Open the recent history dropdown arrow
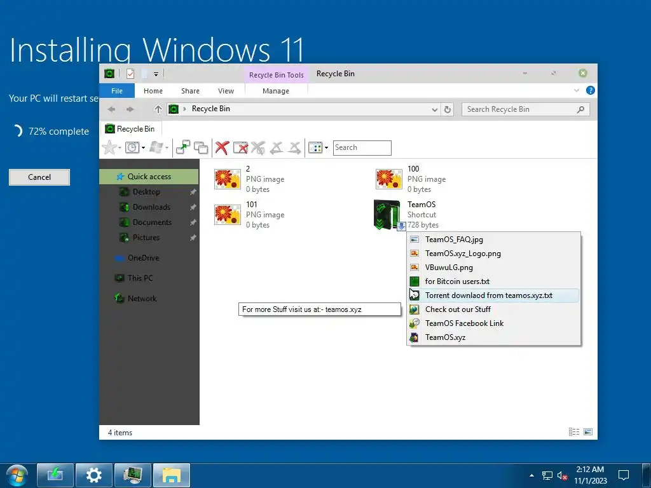 point(143,147)
